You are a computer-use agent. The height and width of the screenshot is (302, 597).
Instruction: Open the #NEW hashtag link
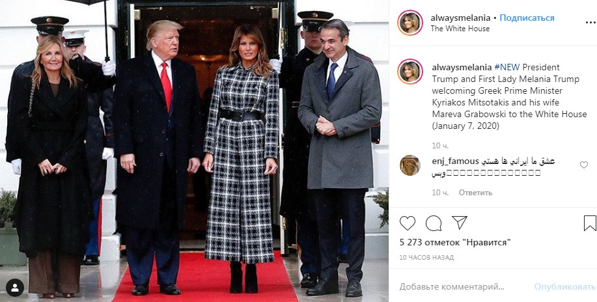coord(507,68)
